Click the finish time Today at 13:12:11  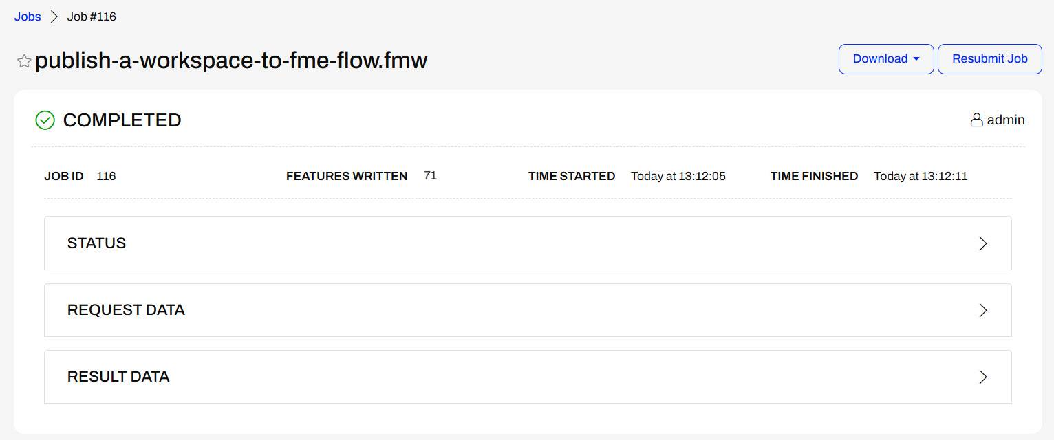pyautogui.click(x=921, y=177)
